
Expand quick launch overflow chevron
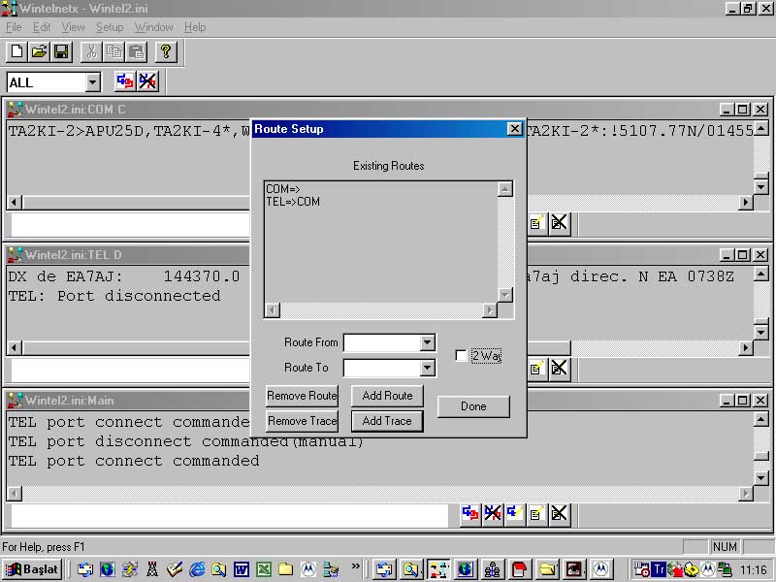pyautogui.click(x=355, y=566)
